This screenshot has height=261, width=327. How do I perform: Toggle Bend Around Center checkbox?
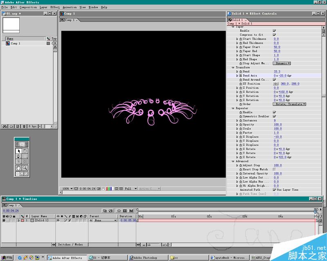(x=274, y=80)
